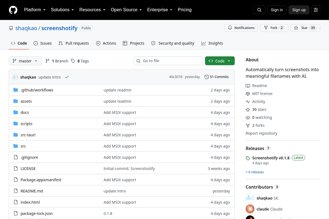The height and width of the screenshot is (219, 329).
Task: Click file icon of README.md row
Action: 16,191
